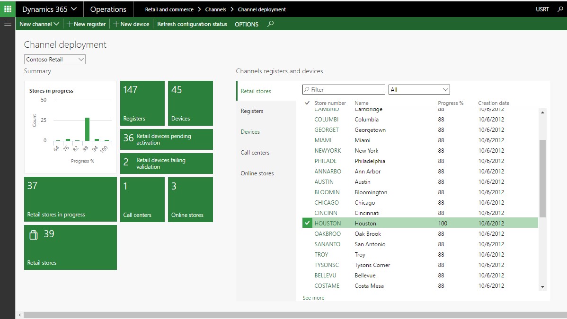Sort by the Creation date column header
The width and height of the screenshot is (567, 319).
494,103
